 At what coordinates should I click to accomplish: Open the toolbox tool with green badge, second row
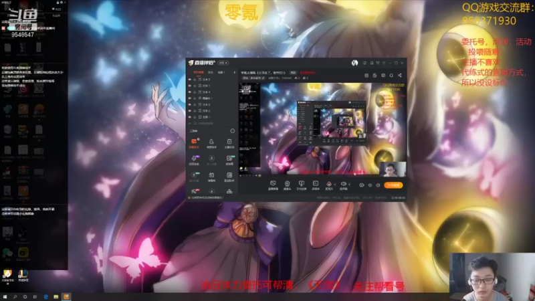point(229,160)
